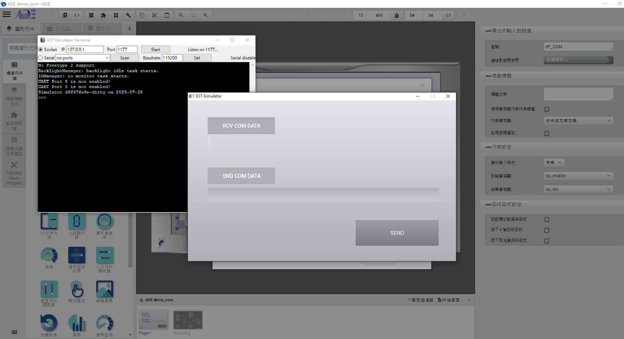Open the 私有圖 private library tab
Viewport: 624px width, 339px height.
(60, 29)
